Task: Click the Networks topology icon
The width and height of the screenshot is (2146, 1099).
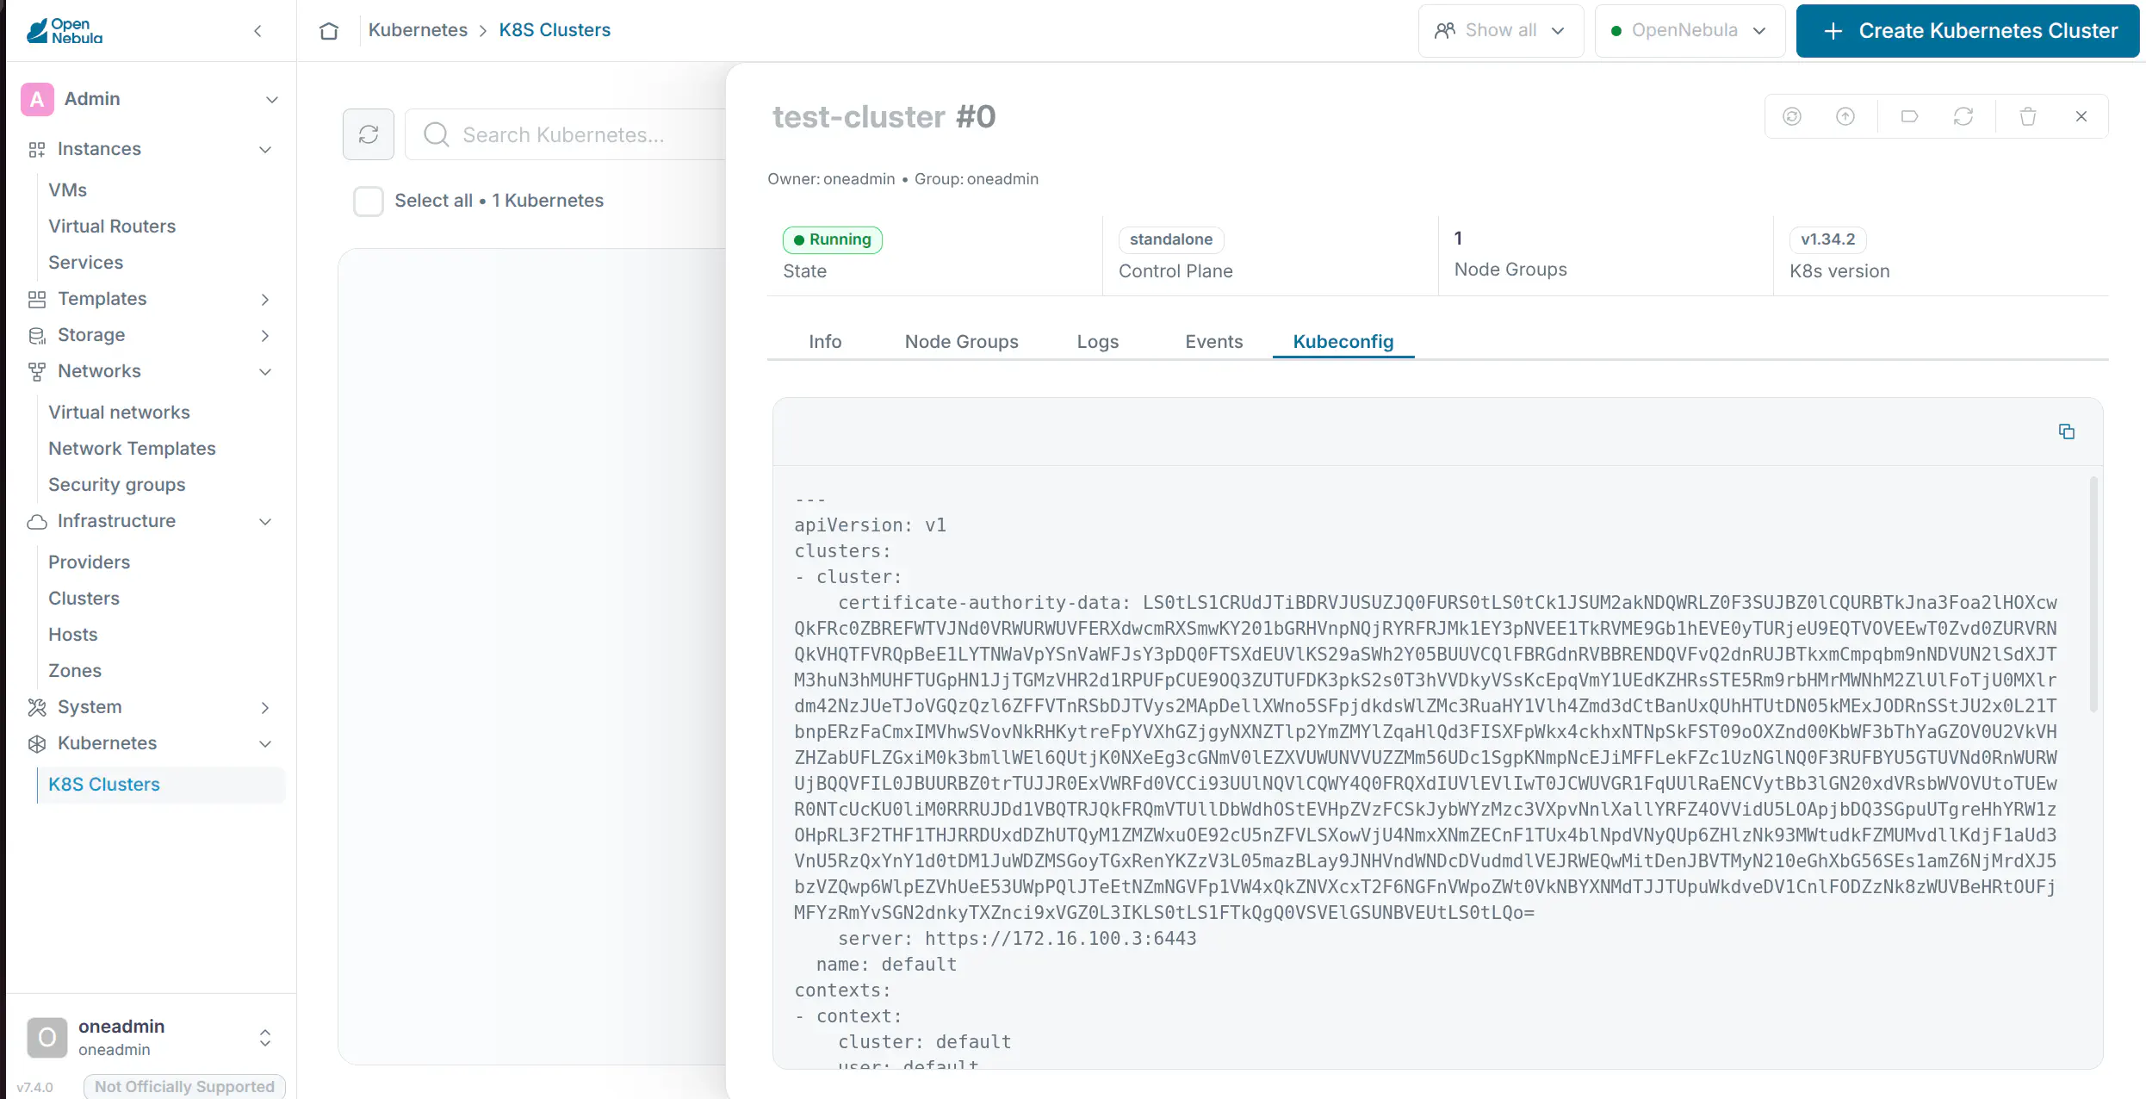Action: [36, 371]
